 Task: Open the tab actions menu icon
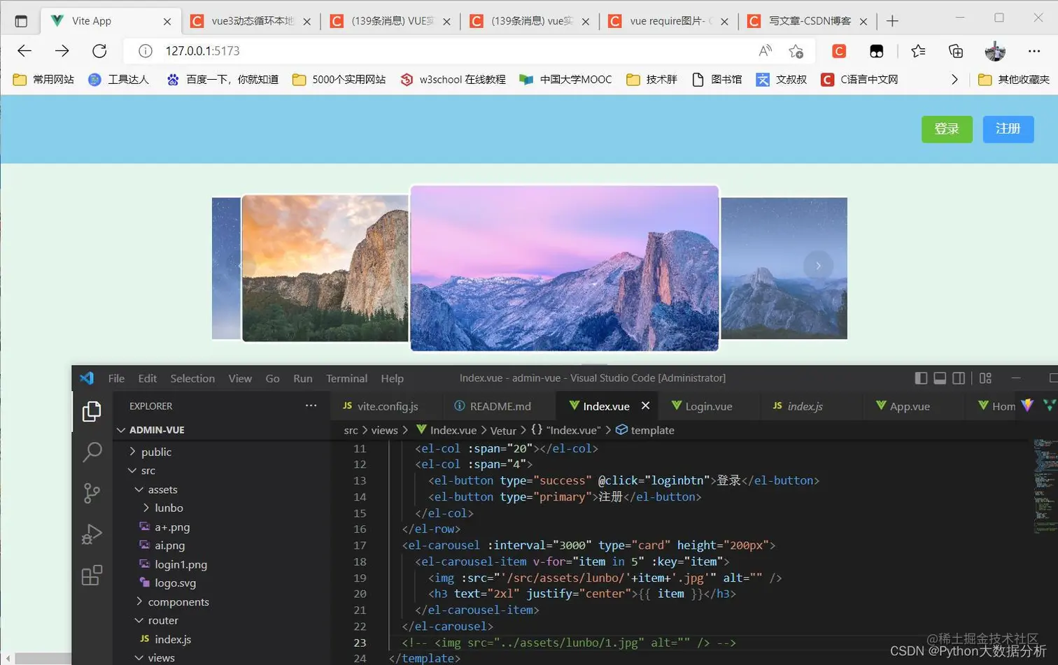coord(21,21)
